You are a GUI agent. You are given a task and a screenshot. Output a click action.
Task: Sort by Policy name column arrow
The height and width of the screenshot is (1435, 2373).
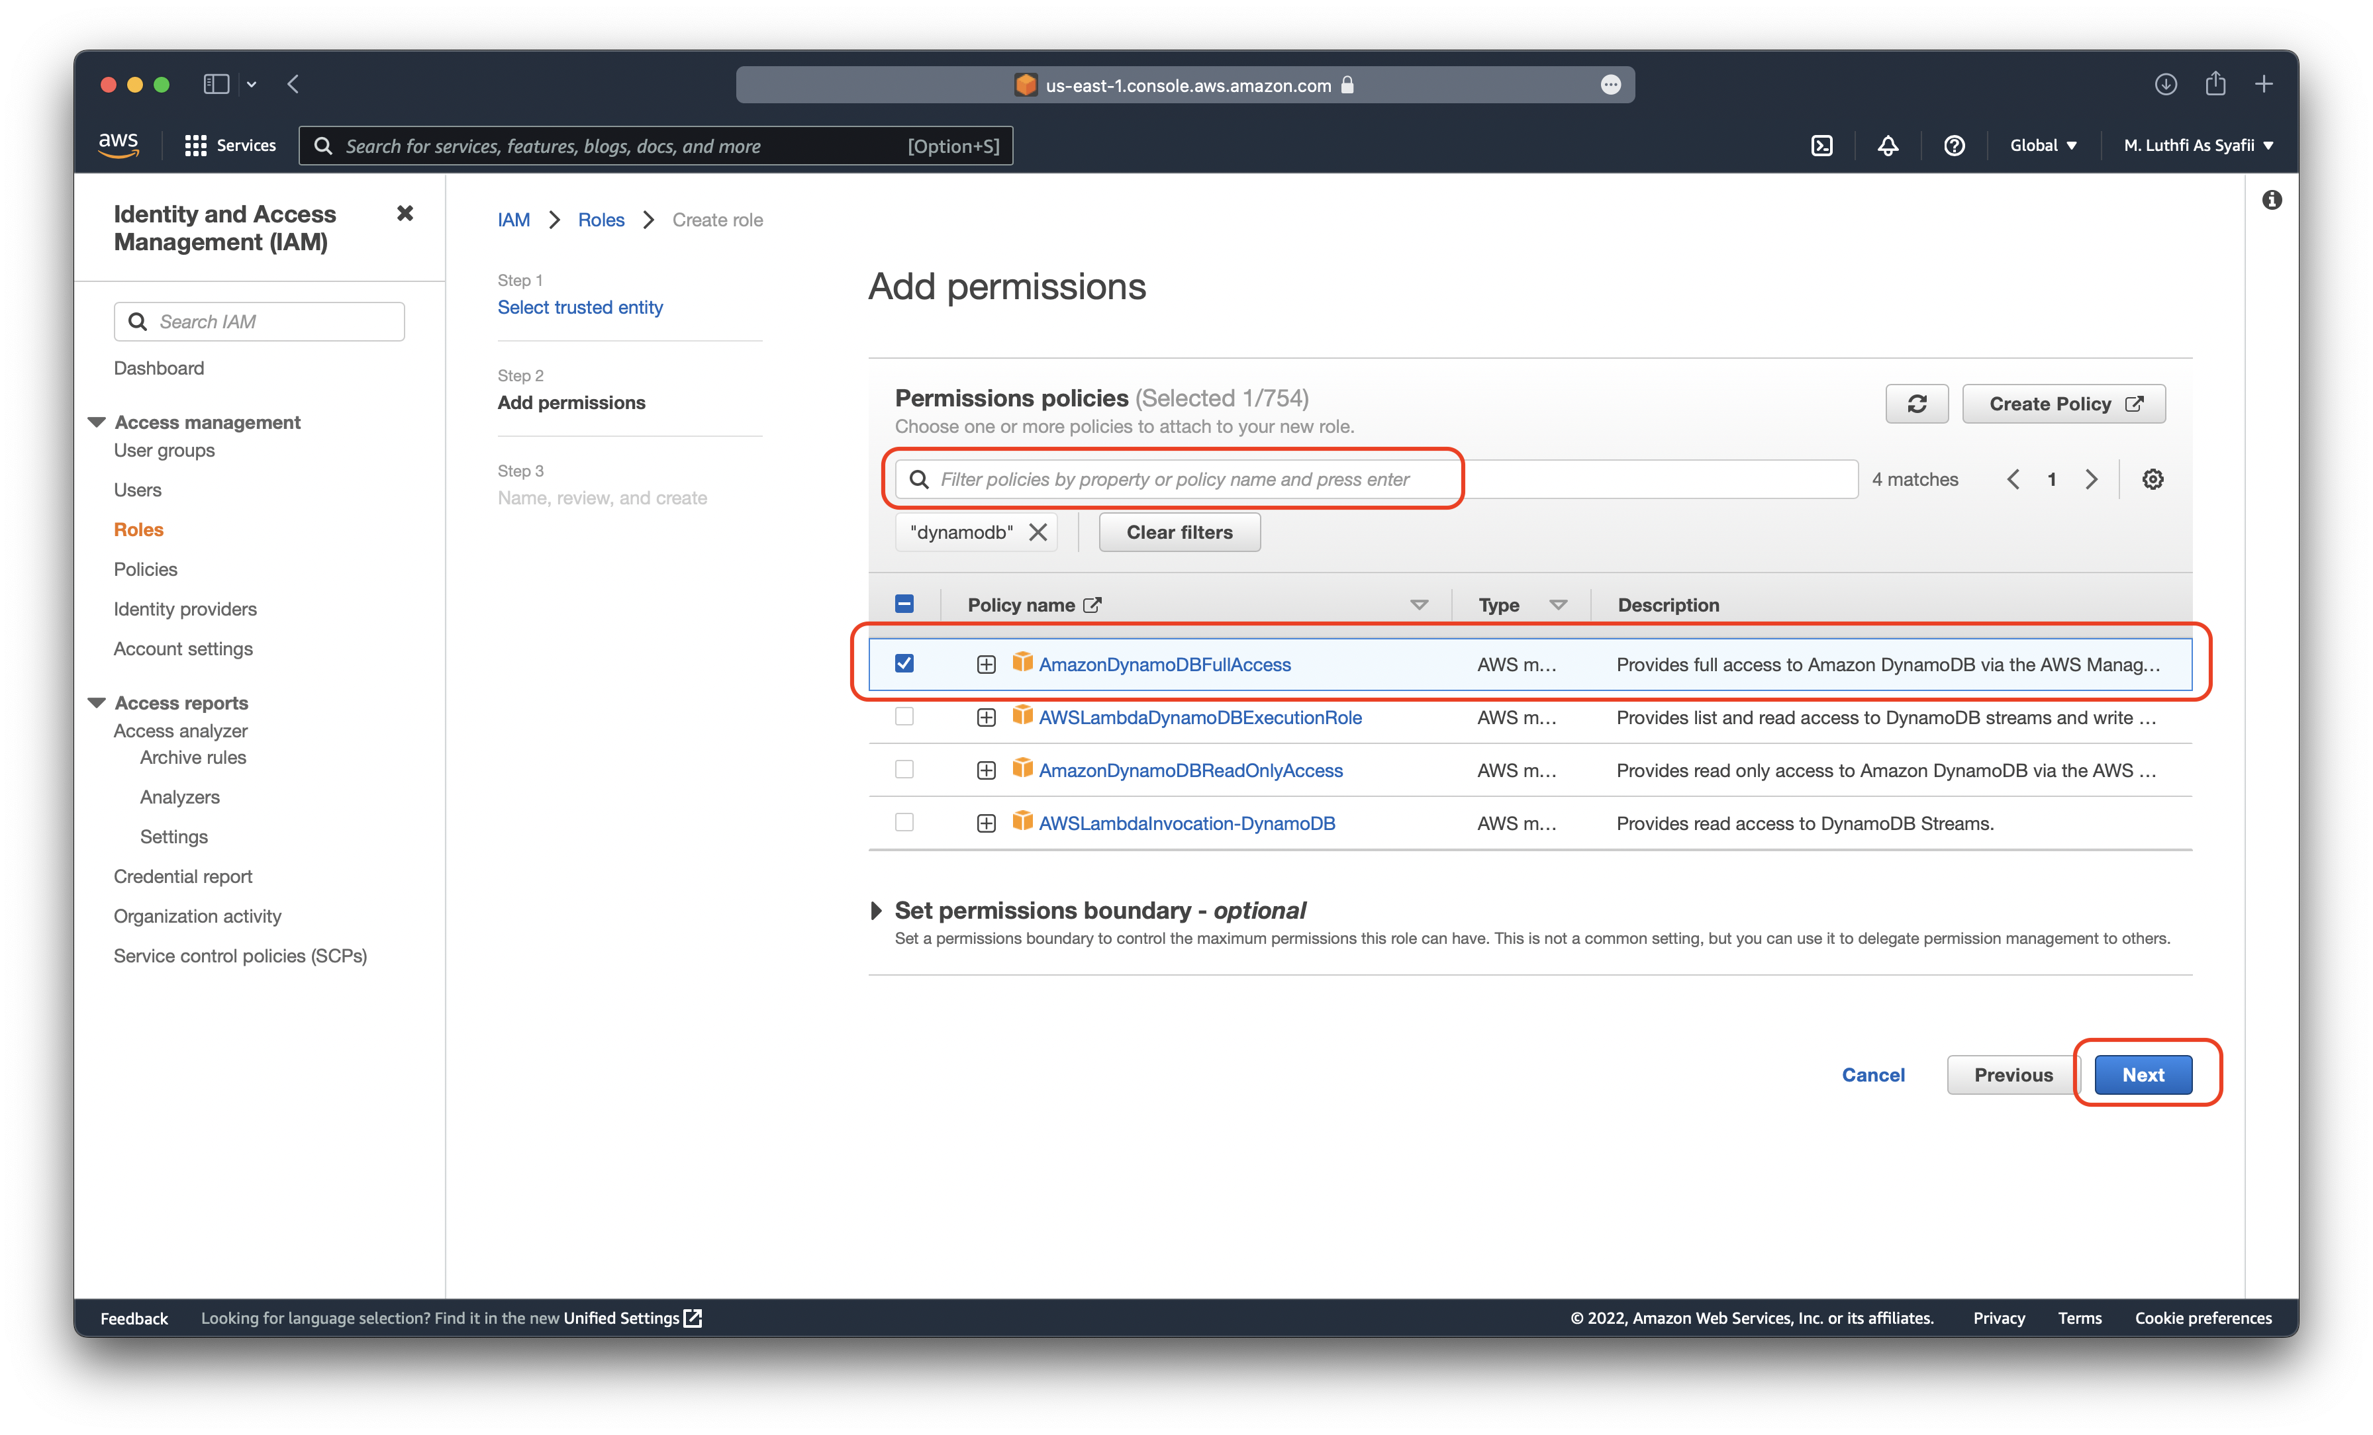pyautogui.click(x=1419, y=605)
